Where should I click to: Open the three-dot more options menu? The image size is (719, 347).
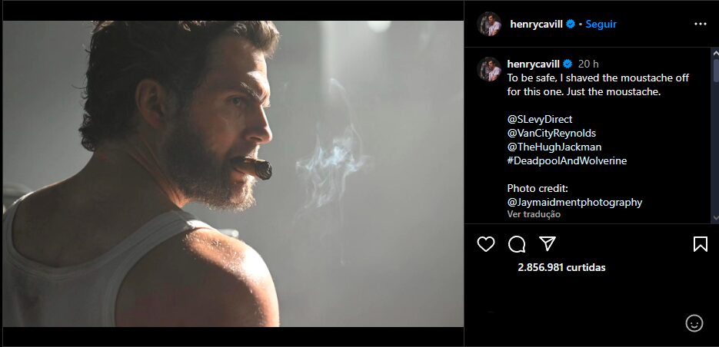(700, 24)
